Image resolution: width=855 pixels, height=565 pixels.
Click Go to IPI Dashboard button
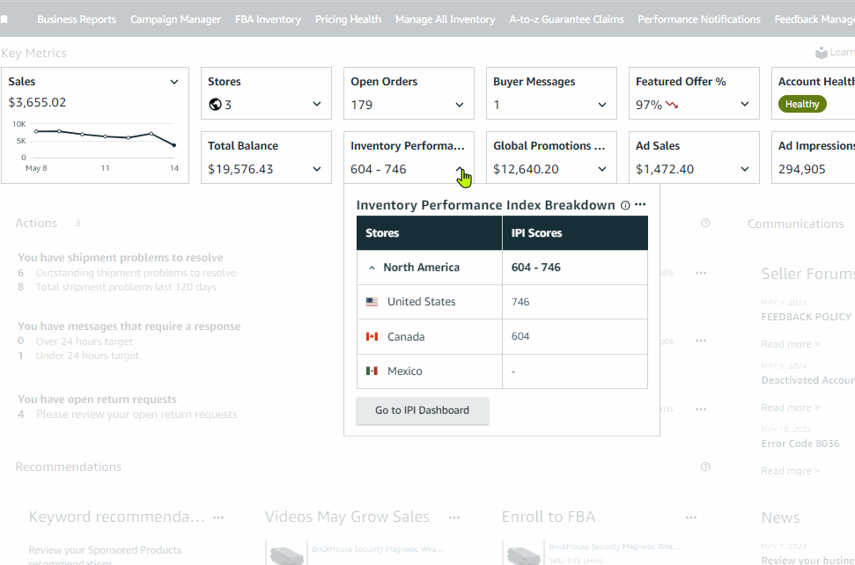tap(422, 410)
